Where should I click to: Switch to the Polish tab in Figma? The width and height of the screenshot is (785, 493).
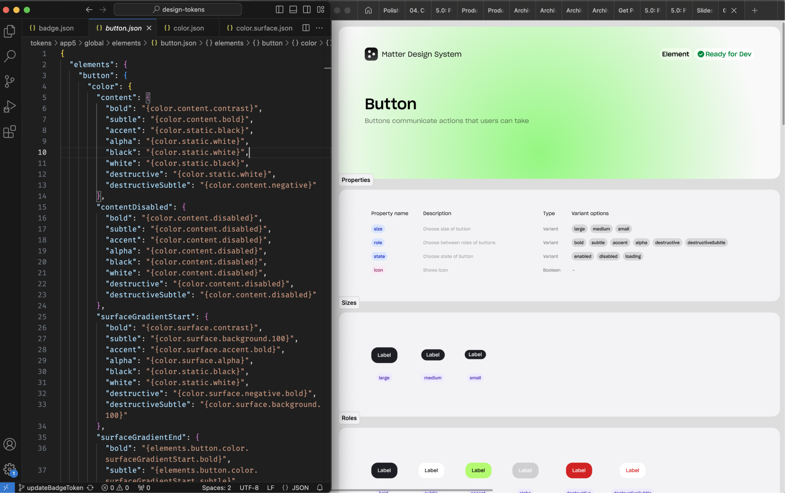coord(391,10)
